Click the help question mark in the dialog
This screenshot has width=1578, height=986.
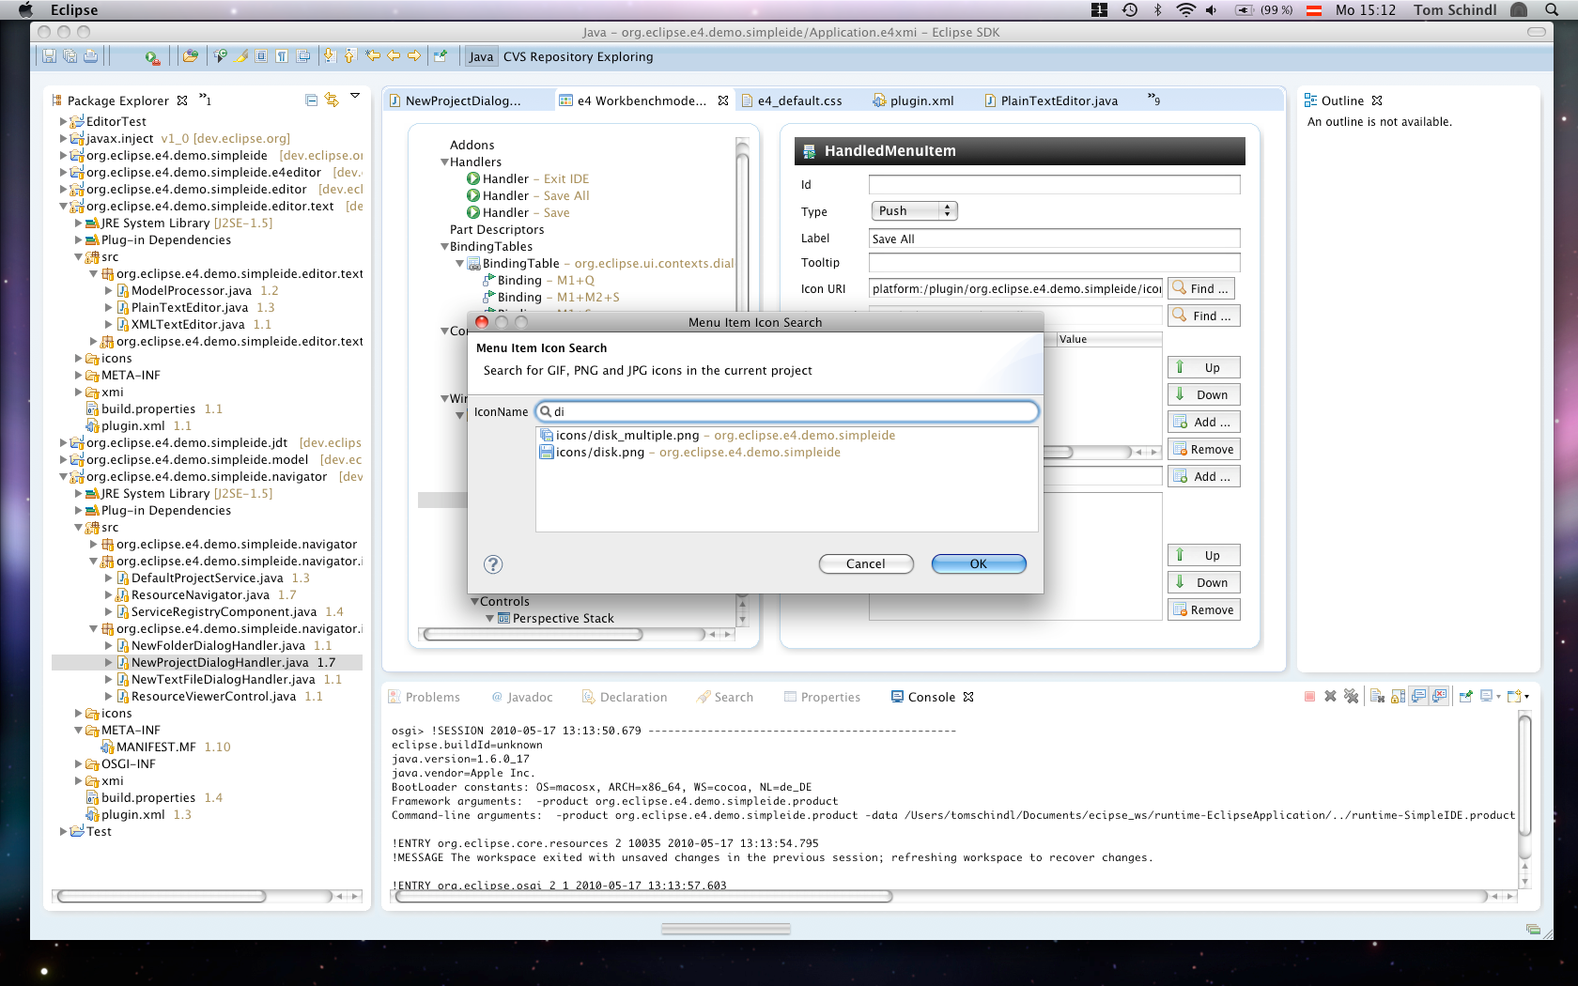click(493, 564)
